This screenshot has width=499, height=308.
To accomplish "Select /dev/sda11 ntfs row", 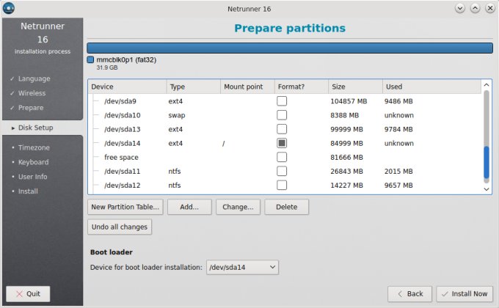I will coord(285,171).
